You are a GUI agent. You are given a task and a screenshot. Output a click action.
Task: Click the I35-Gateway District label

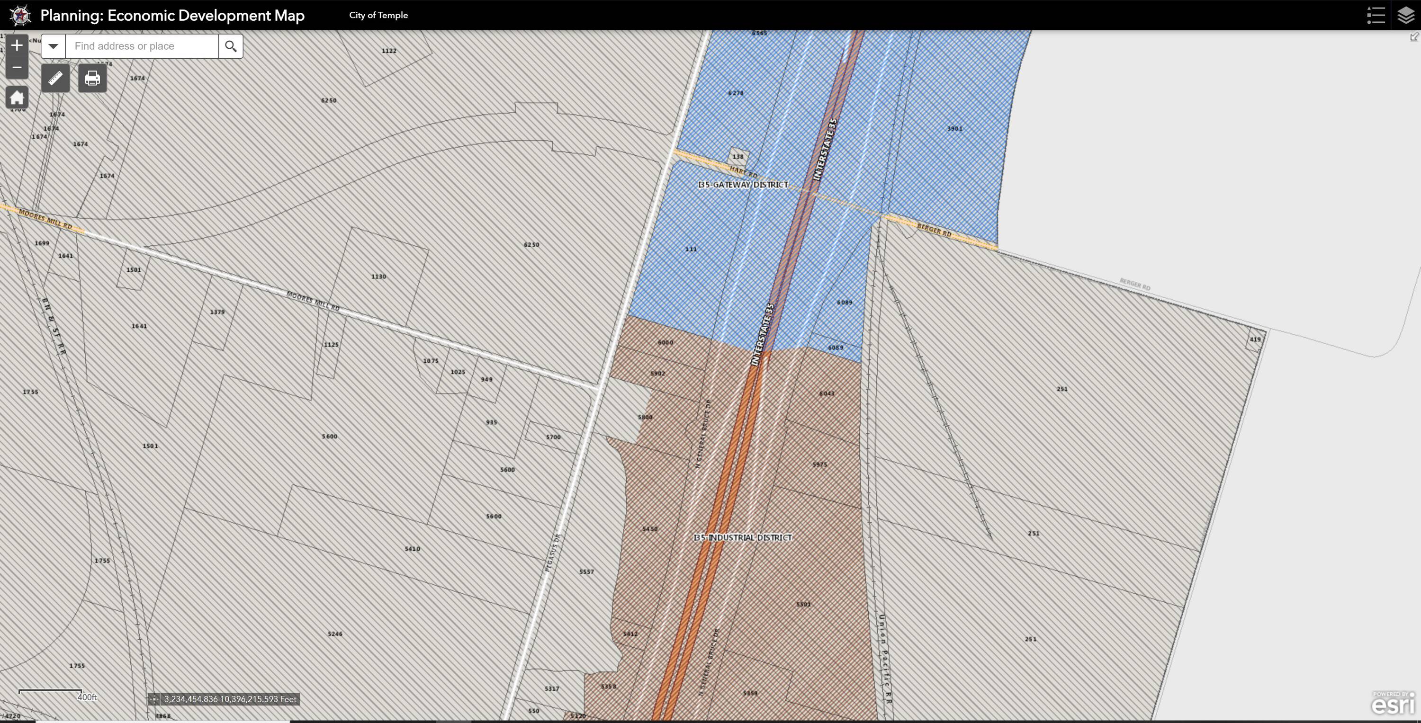(x=743, y=185)
